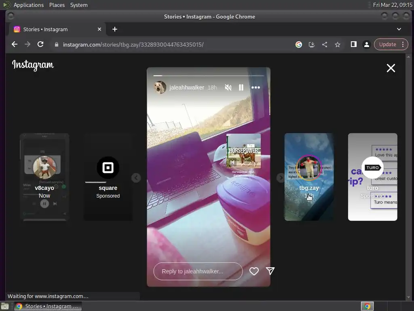Click the address bar URL
The height and width of the screenshot is (311, 414).
[133, 45]
